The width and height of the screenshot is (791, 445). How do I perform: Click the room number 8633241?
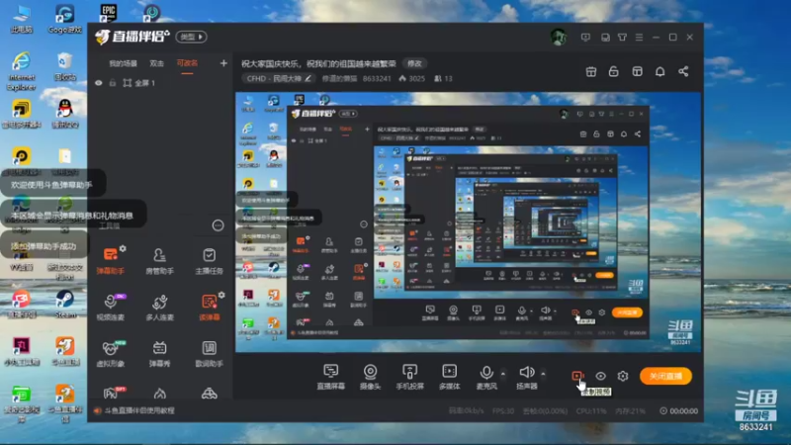click(377, 79)
